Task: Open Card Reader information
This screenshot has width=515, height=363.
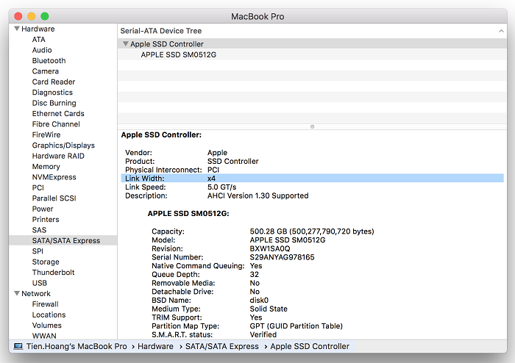Action: 54,82
